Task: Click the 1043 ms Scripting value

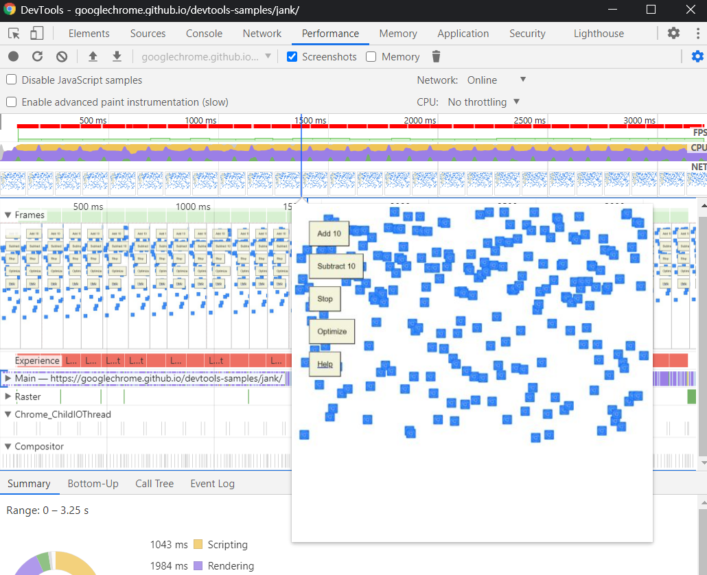Action: [x=169, y=544]
